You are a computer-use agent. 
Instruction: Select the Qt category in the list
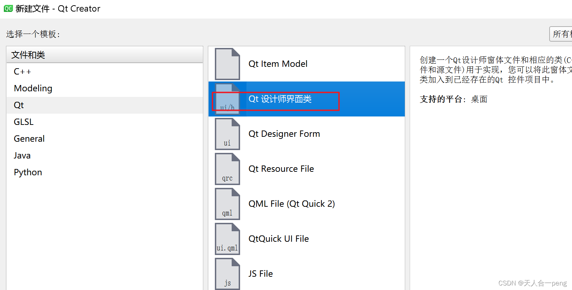[x=104, y=105]
